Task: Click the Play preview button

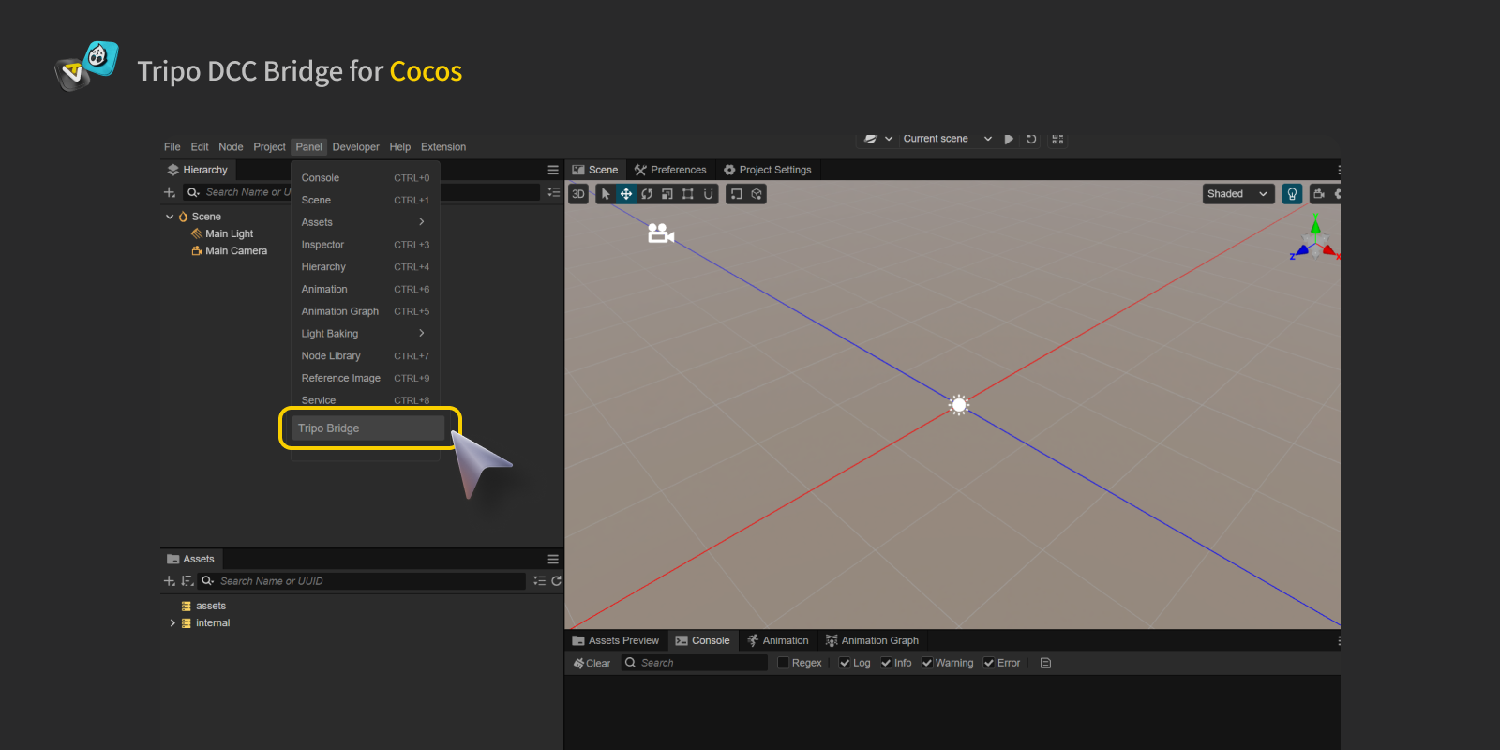Action: (x=1009, y=139)
